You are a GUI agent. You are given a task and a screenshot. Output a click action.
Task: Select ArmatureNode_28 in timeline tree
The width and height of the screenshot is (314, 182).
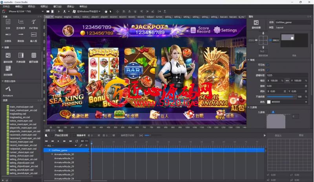(x=64, y=162)
